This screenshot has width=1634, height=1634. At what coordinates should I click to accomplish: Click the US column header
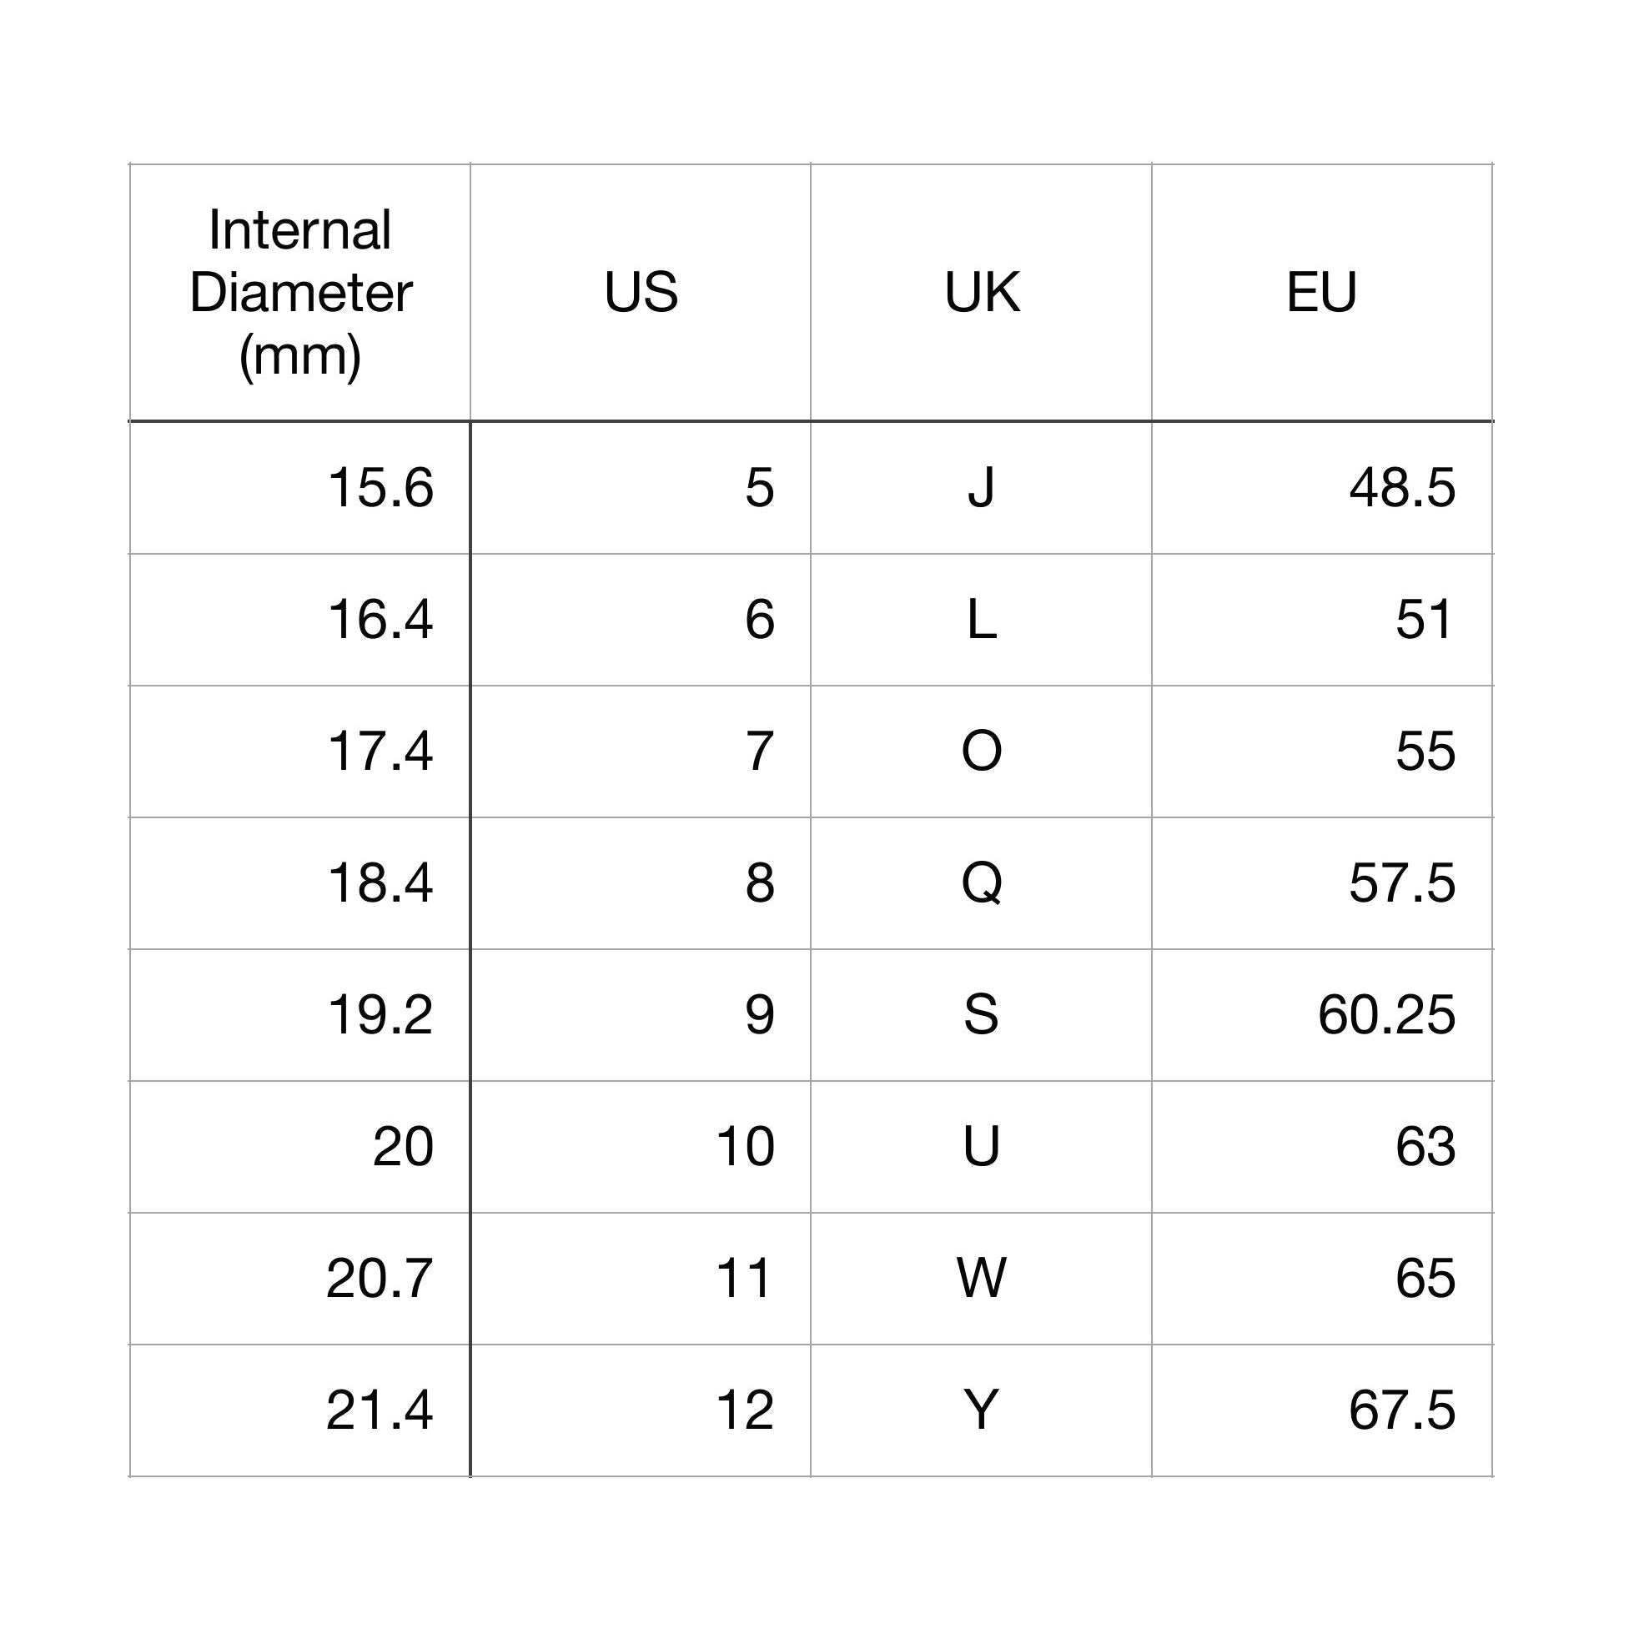coord(641,293)
